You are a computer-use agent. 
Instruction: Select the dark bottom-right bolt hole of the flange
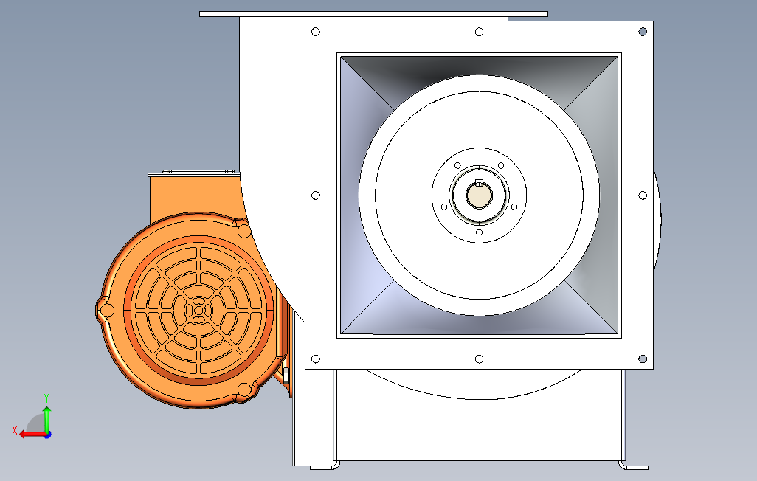643,359
